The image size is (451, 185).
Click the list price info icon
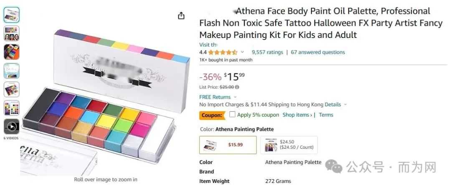point(237,87)
